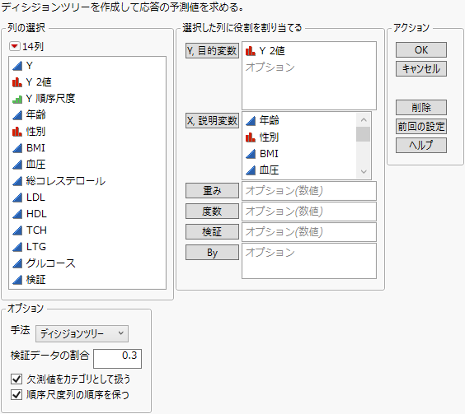Viewport: 465px width, 414px height.
Task: Click continuous icon beside グルコース
Action: pyautogui.click(x=17, y=263)
